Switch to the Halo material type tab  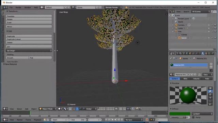pos(207,79)
